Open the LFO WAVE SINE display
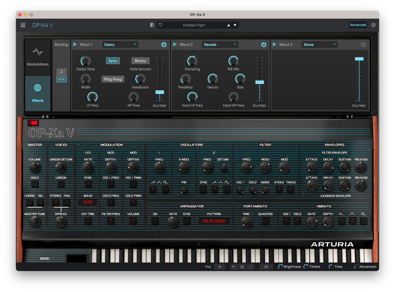Viewport: 395px width, 292px height. [x=88, y=202]
